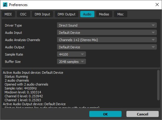The width and height of the screenshot is (162, 120).
Task: Click the '2 audio channels' log line
Action: click(17, 80)
